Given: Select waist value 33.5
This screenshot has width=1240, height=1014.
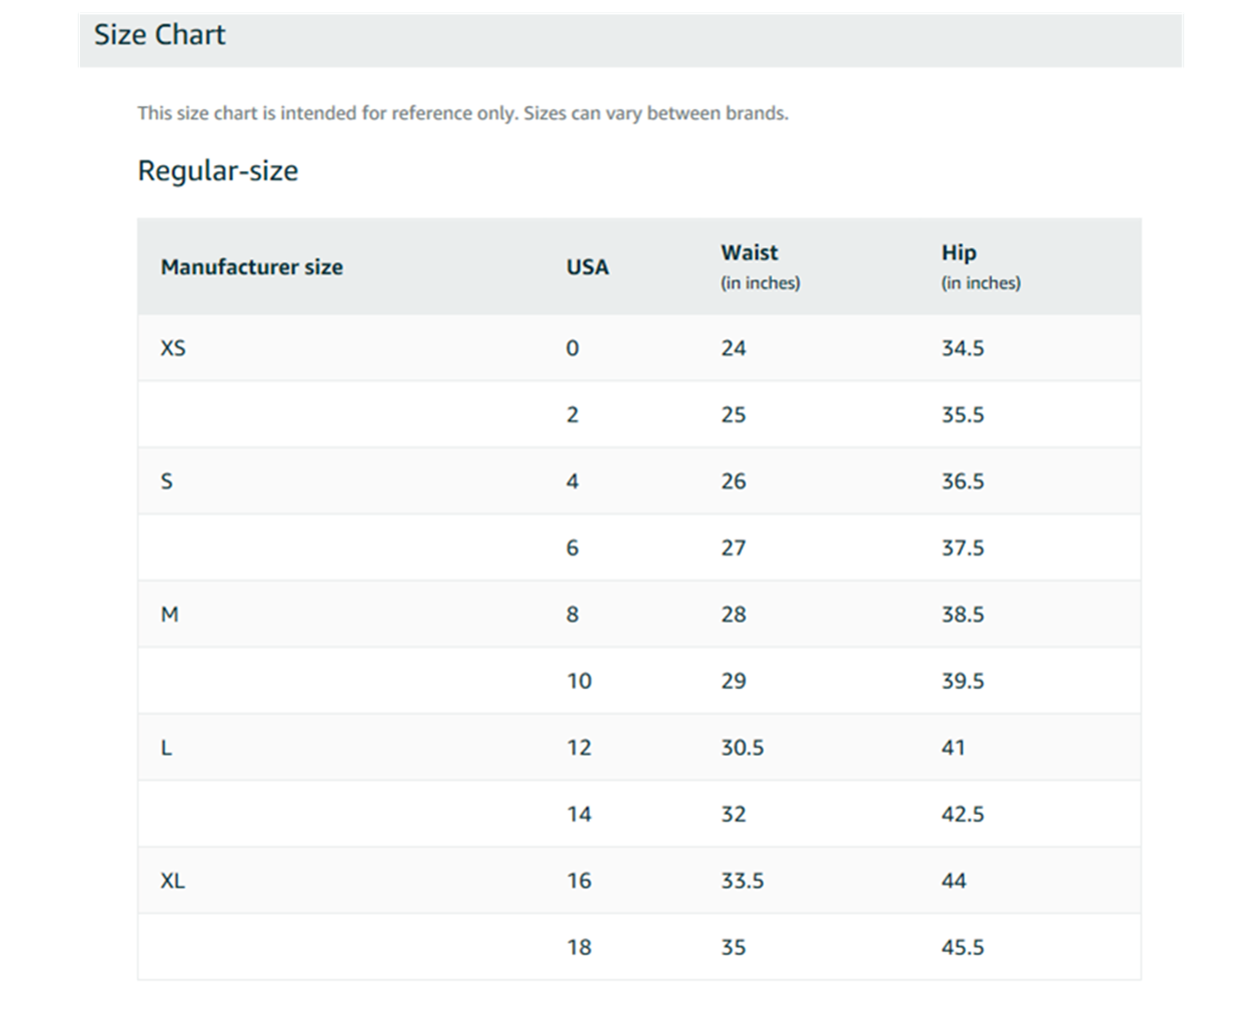Looking at the screenshot, I should [742, 882].
